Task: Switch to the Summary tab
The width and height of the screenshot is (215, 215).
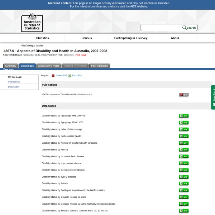Action: tap(11, 66)
